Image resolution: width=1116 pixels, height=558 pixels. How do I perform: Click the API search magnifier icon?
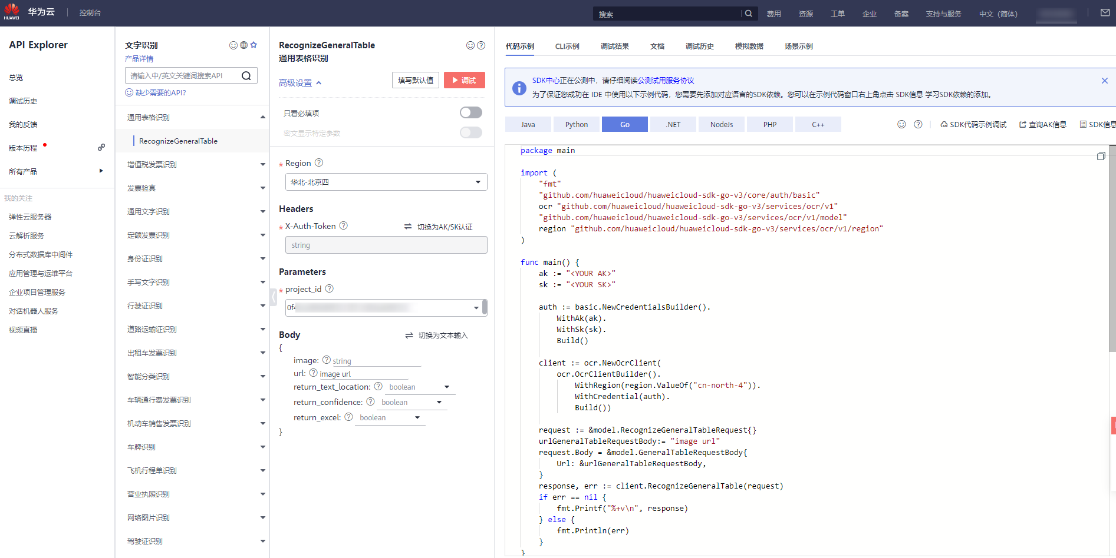pos(246,75)
